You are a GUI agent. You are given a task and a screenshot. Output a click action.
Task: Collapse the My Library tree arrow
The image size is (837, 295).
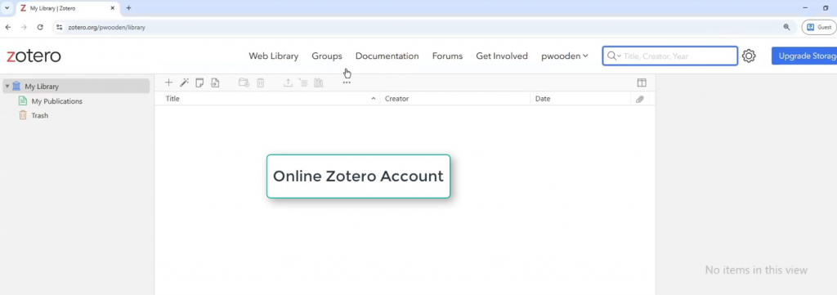(7, 87)
